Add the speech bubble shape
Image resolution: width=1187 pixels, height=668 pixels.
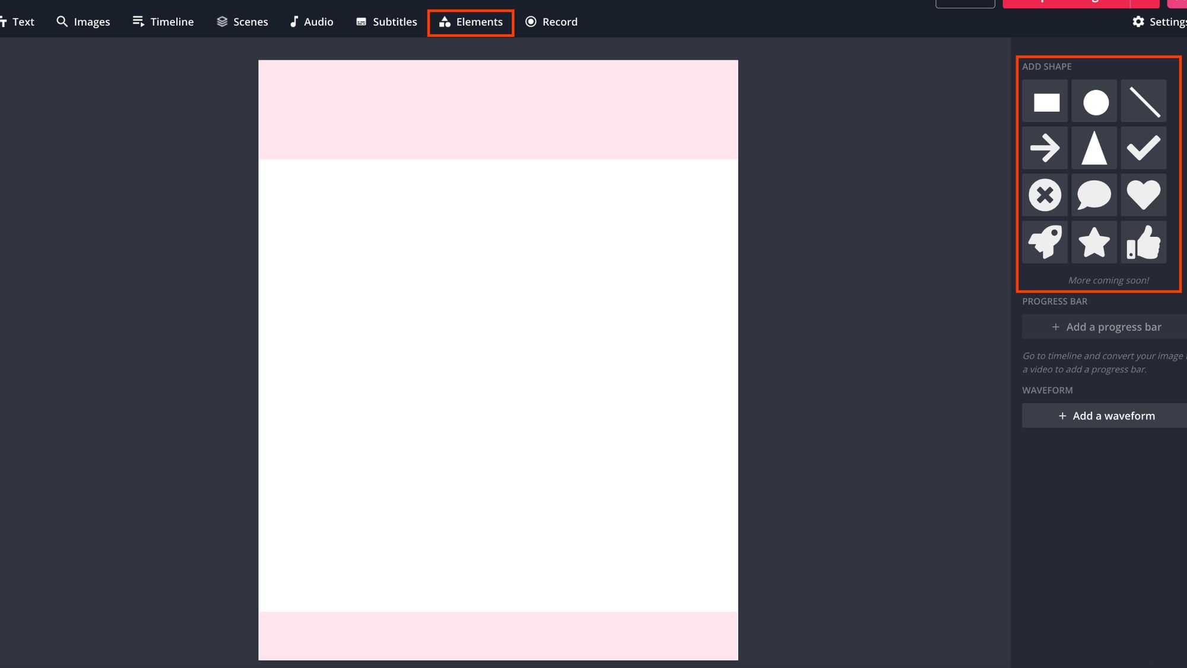1094,195
